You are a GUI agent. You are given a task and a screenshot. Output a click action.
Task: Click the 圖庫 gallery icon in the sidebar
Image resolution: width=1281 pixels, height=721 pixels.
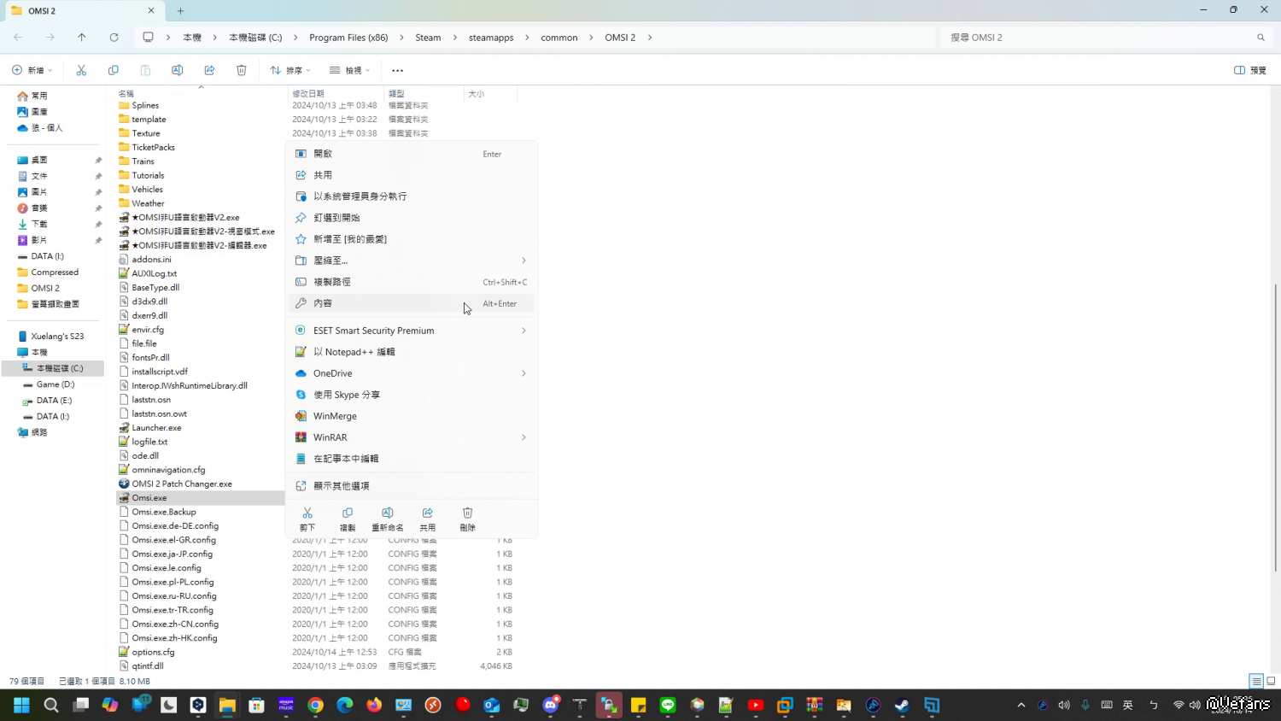[23, 112]
